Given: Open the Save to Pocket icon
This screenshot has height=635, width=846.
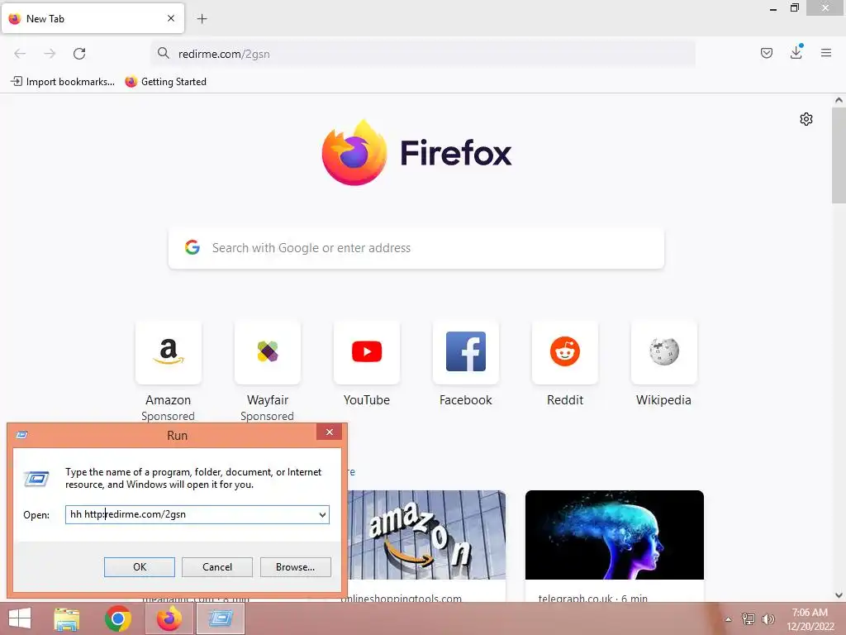Looking at the screenshot, I should click(x=766, y=53).
